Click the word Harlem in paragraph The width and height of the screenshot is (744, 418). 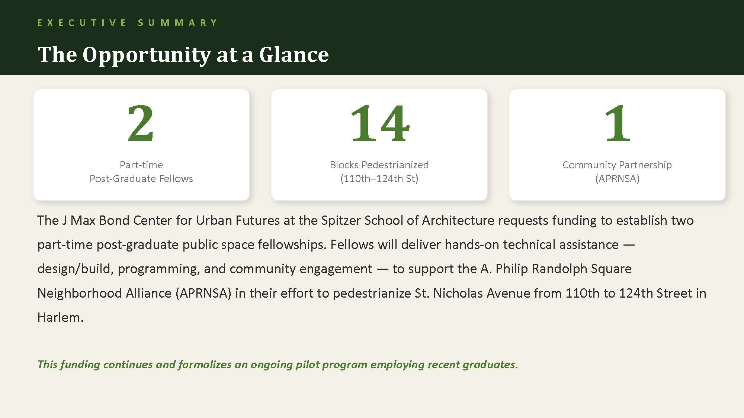60,317
